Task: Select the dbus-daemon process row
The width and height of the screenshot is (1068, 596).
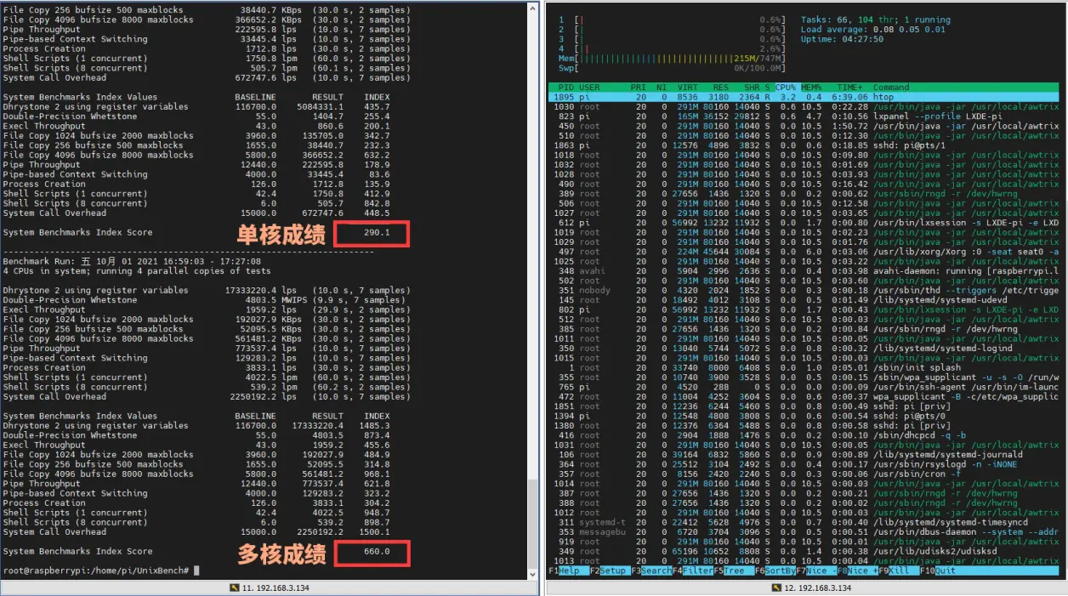Action: coord(804,532)
